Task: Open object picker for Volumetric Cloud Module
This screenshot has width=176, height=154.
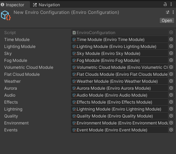Action: click(x=171, y=67)
